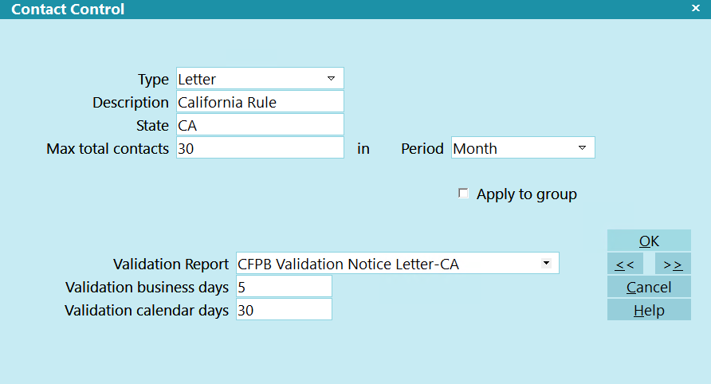711x384 pixels.
Task: Focus the Validation business days field
Action: (x=283, y=287)
